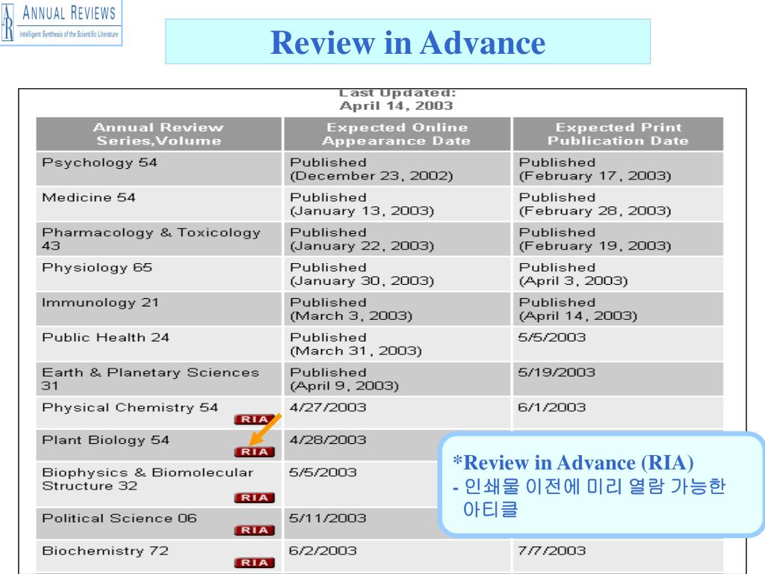The width and height of the screenshot is (765, 574).
Task: Click print date 5/19/2003
Action: (x=556, y=372)
